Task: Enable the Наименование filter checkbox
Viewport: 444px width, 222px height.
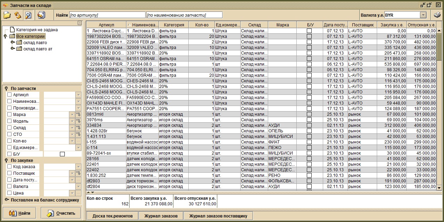Action: point(10,101)
